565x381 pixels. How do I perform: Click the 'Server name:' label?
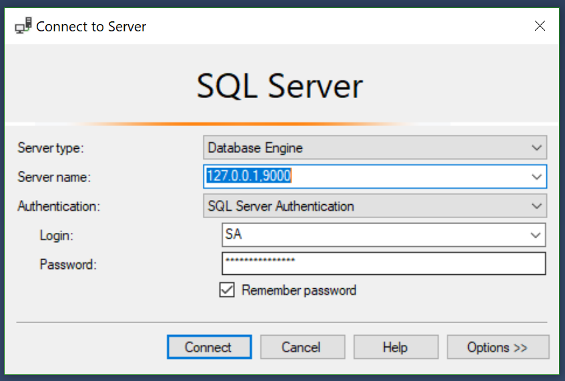click(x=54, y=177)
